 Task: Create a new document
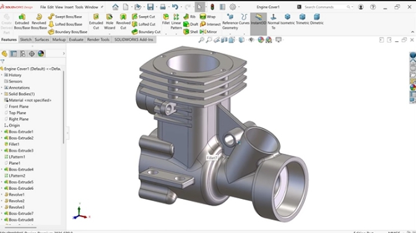(126, 7)
